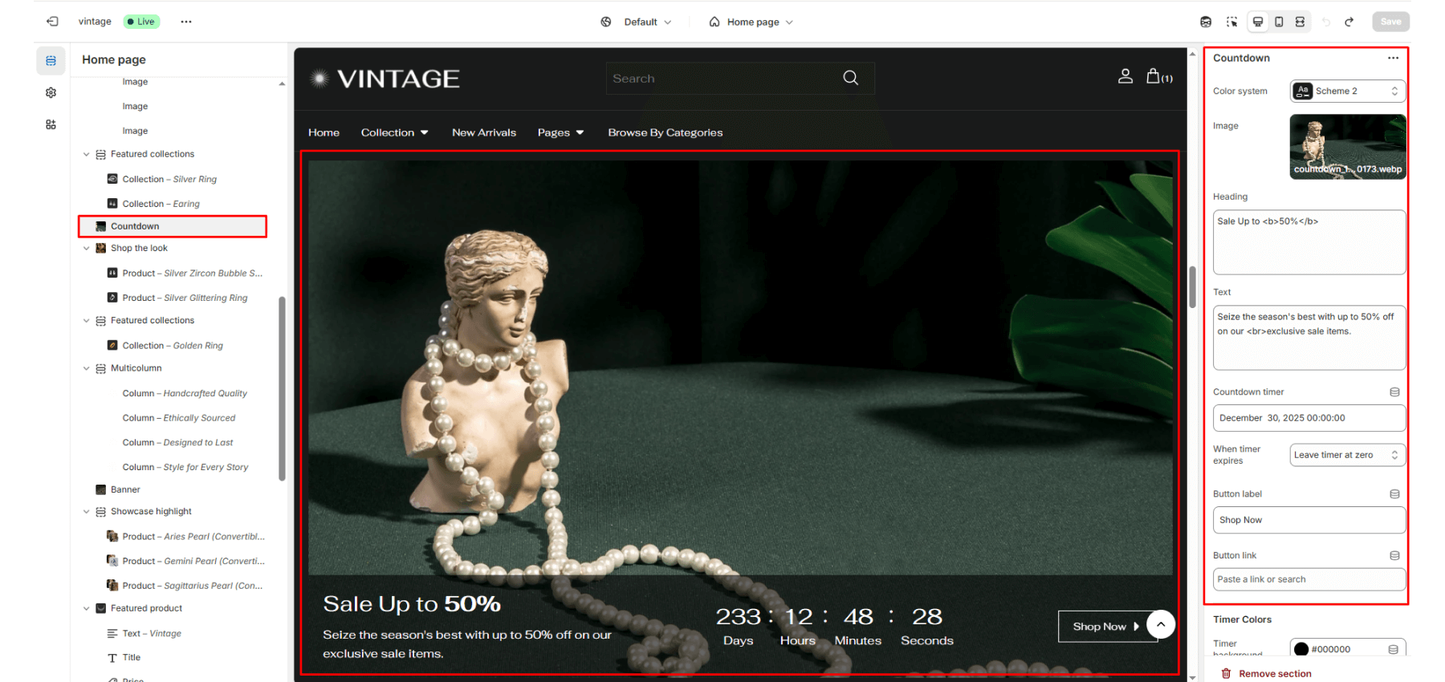Collapse the Shop the look section
The image size is (1445, 682).
click(86, 248)
